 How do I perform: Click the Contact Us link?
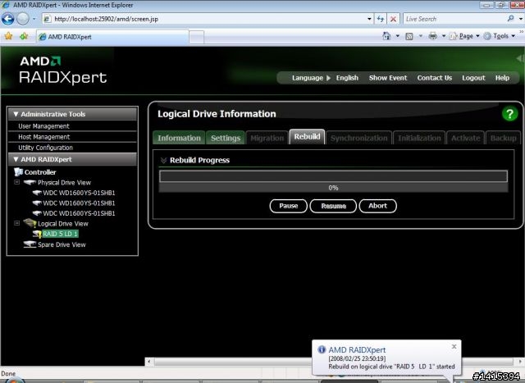(x=434, y=78)
